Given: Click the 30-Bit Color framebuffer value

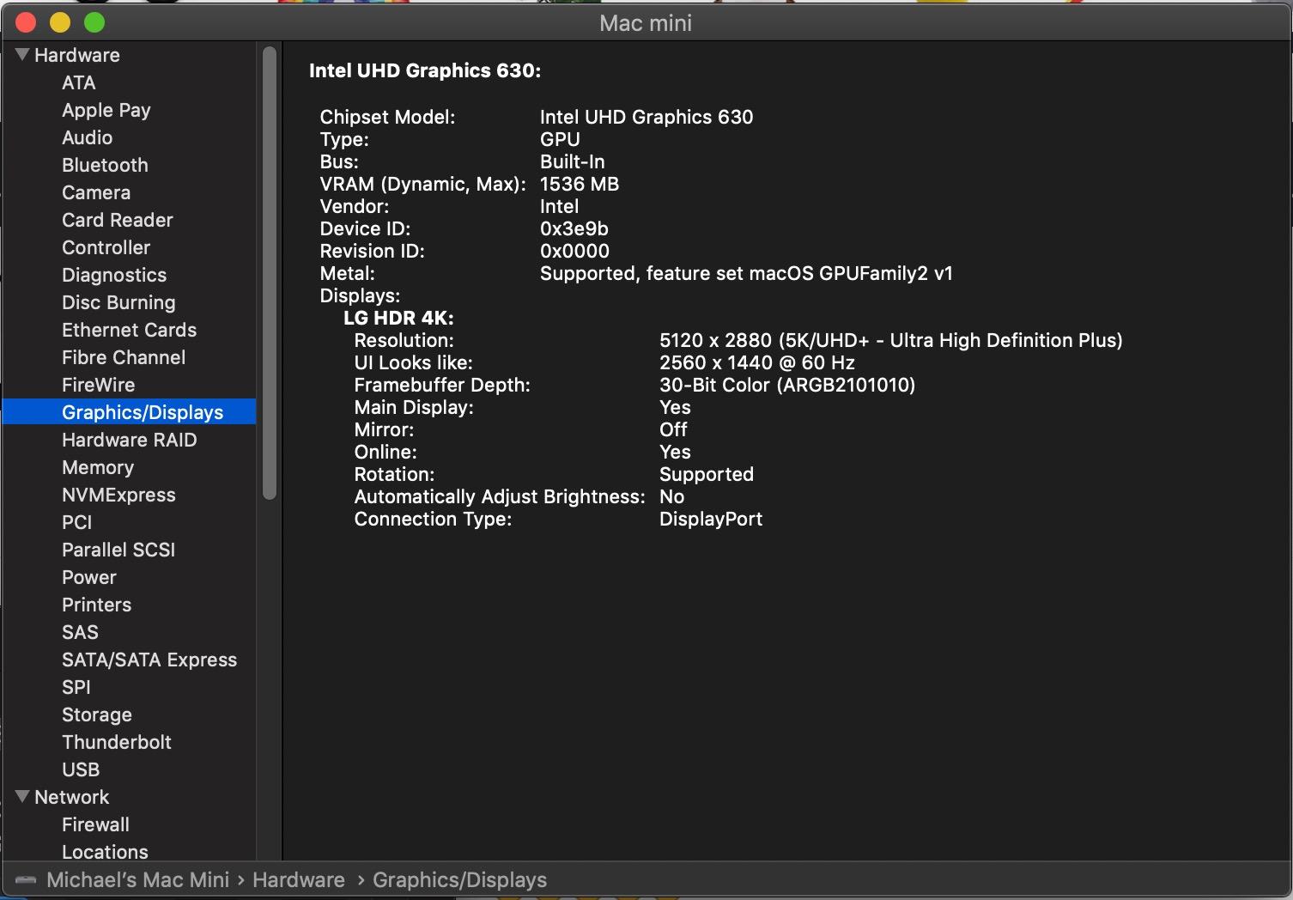Looking at the screenshot, I should [x=787, y=385].
